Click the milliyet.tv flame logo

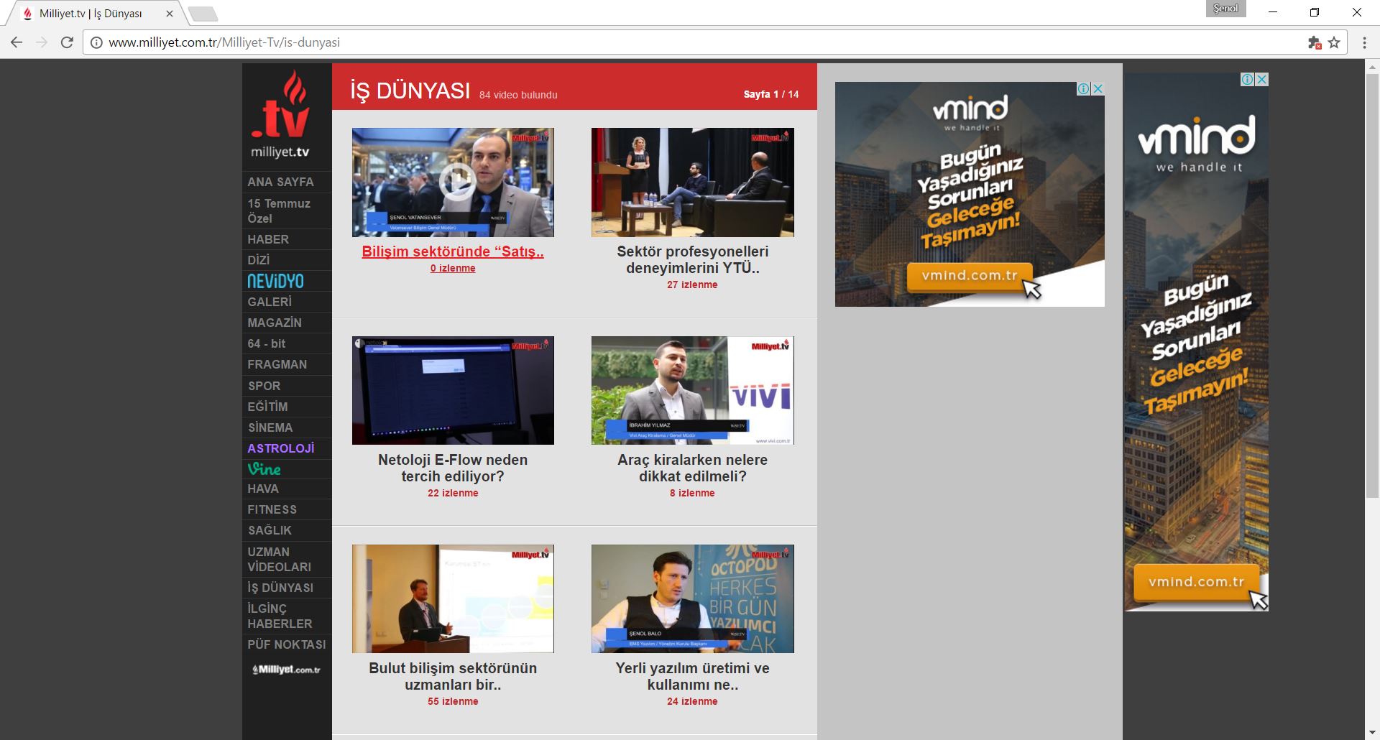coord(280,114)
